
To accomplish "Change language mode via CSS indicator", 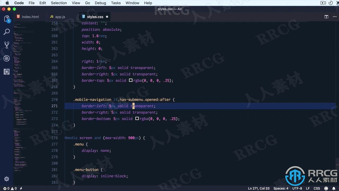I will 317,188.
